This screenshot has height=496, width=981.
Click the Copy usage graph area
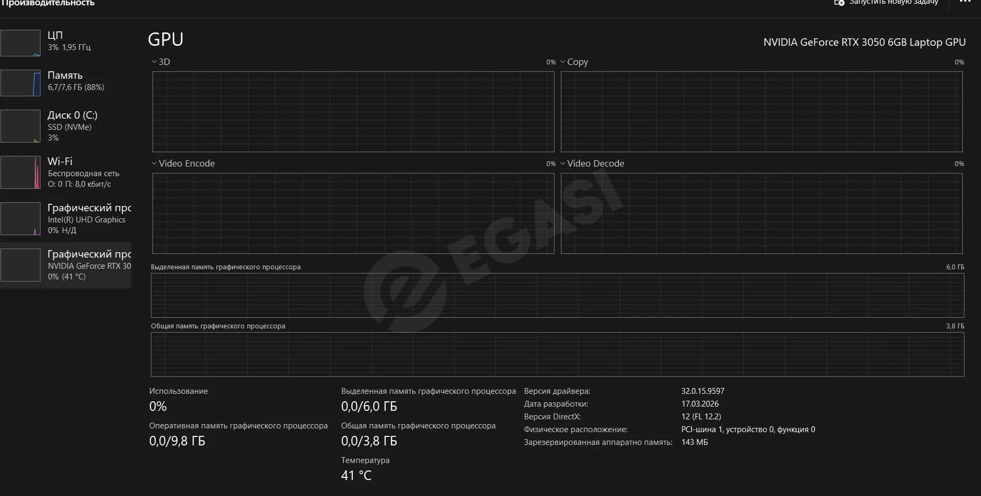tap(762, 112)
